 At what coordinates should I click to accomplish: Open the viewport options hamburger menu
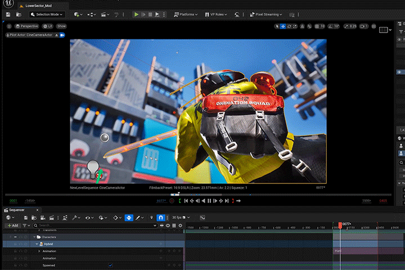click(x=9, y=26)
